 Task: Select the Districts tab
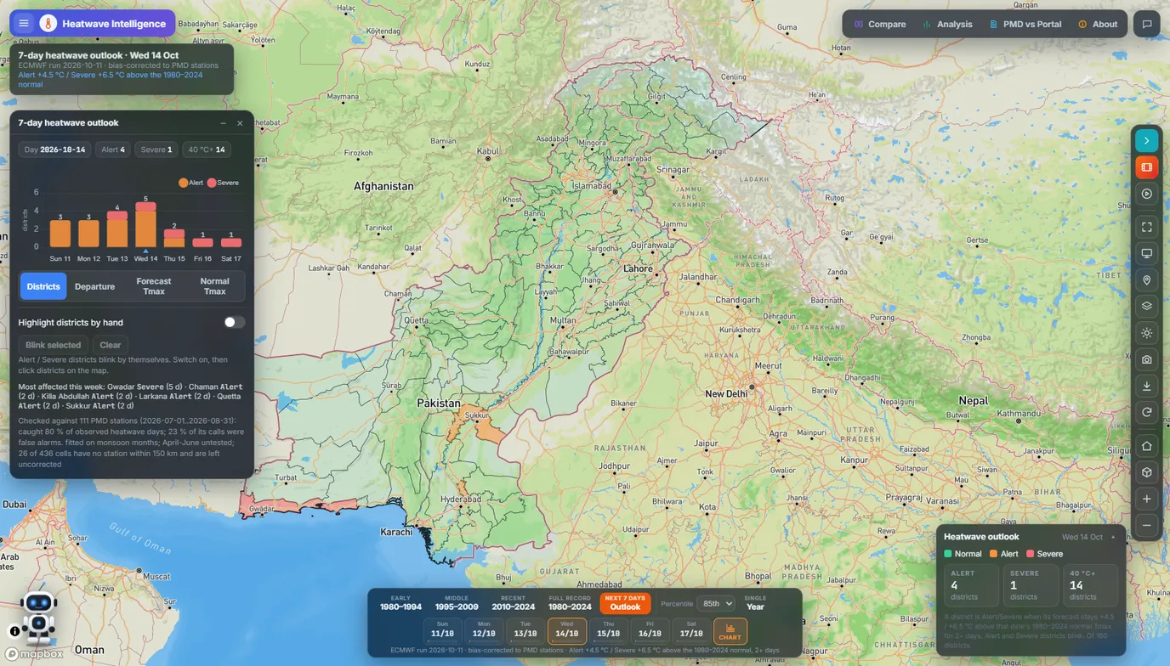pos(43,286)
